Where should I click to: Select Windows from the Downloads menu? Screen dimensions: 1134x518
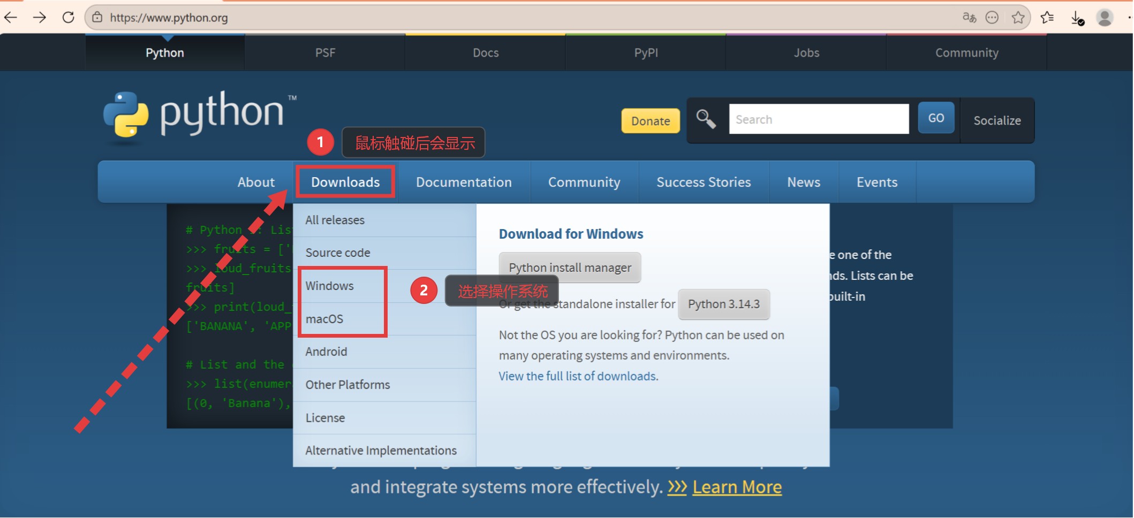330,286
